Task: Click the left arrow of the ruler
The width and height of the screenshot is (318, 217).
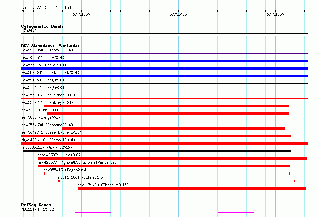Action: click(23, 11)
